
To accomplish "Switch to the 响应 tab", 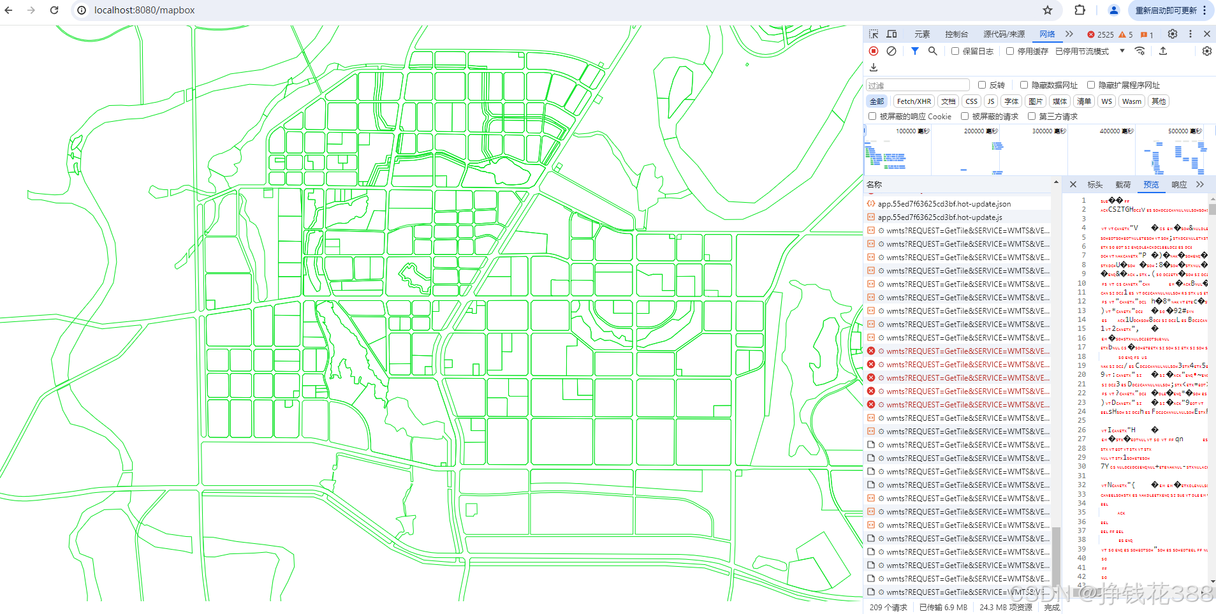I will click(1179, 184).
